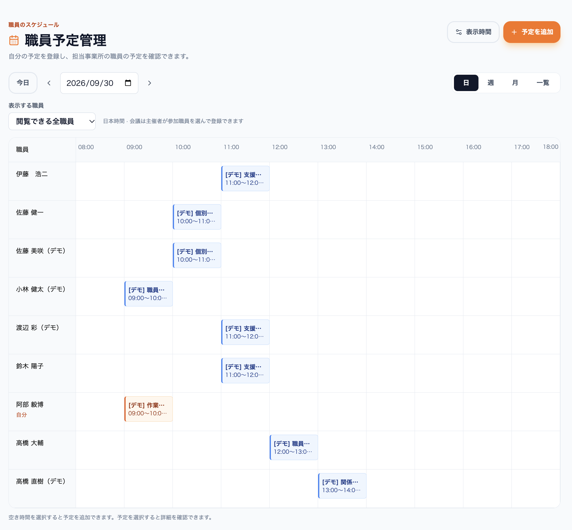Click staff name 鈴木 陽子
The width and height of the screenshot is (572, 530).
(30, 366)
